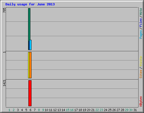144x113 pixels.
Task: Click the 'KBytes' legend label
Action: coord(141,101)
